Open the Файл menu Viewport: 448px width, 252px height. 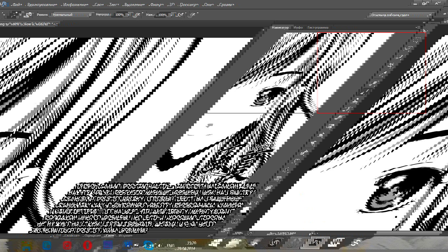17,5
